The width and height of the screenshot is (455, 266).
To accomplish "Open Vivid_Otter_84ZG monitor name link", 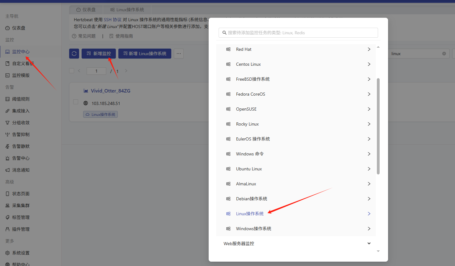I will (x=111, y=91).
